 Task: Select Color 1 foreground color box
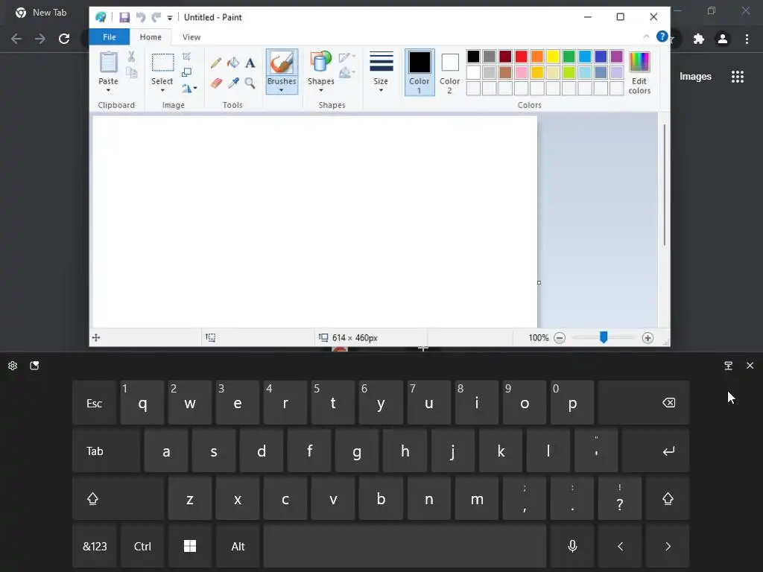[x=420, y=72]
